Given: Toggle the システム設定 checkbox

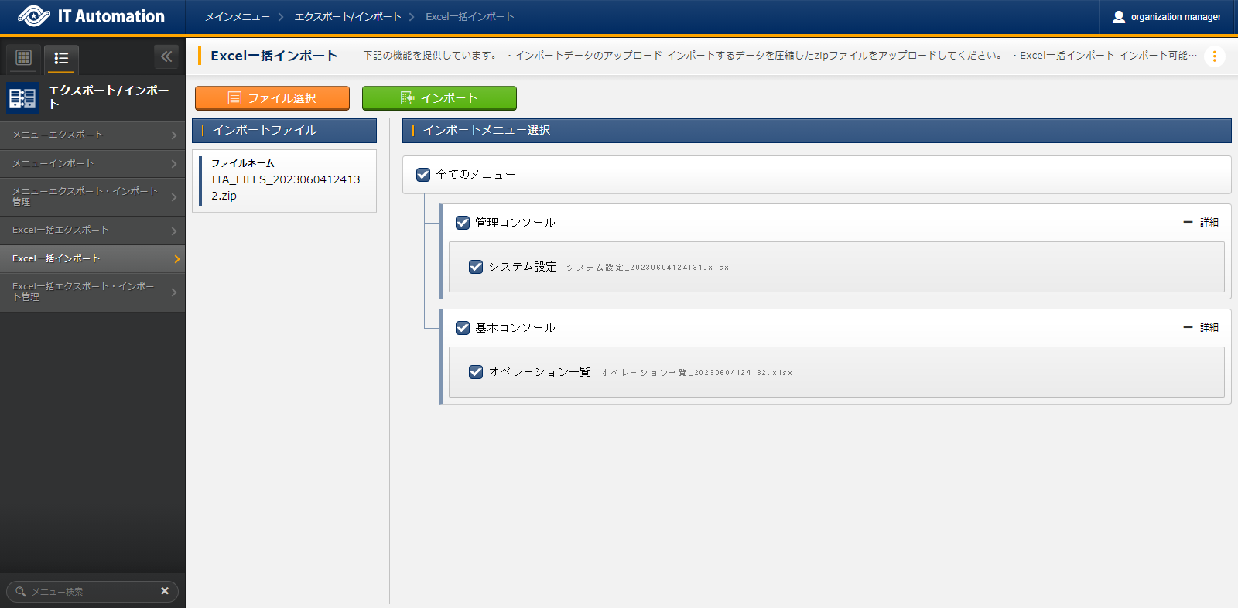Looking at the screenshot, I should coord(476,267).
